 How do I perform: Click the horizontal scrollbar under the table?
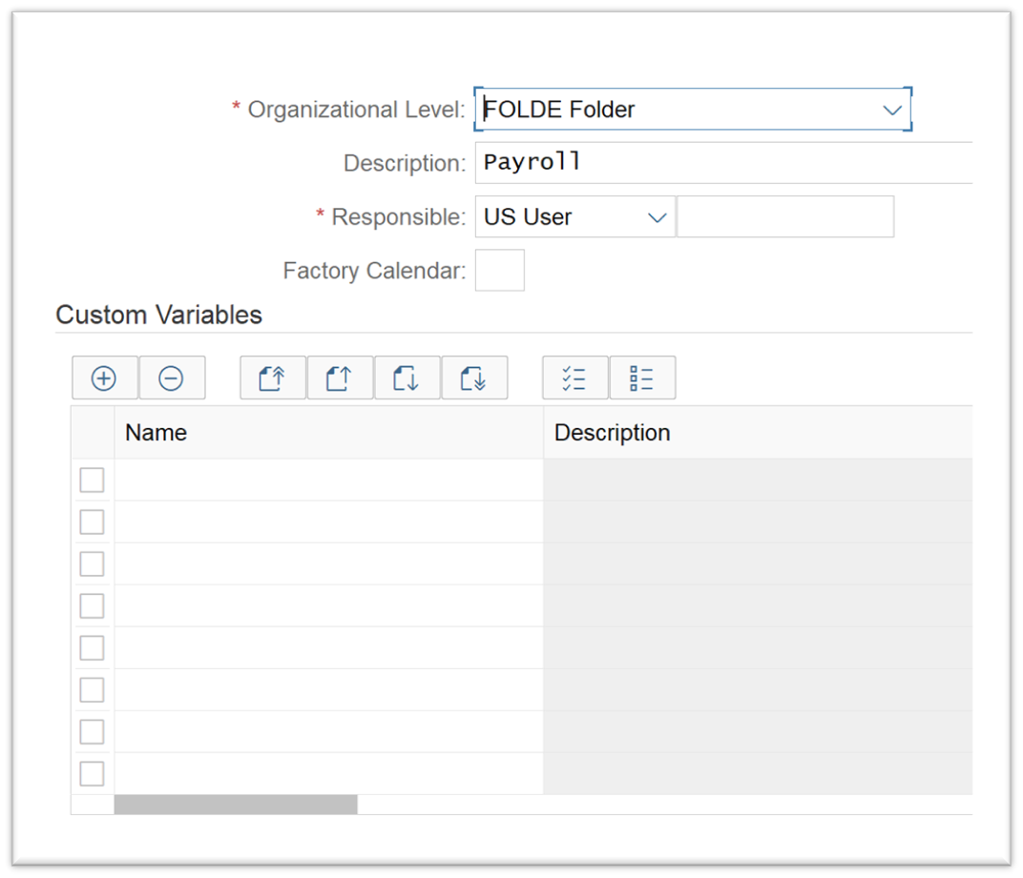(236, 805)
